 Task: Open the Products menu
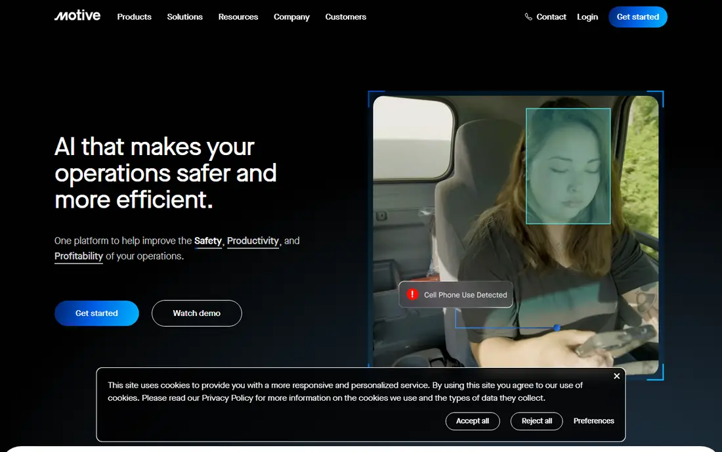pyautogui.click(x=134, y=17)
